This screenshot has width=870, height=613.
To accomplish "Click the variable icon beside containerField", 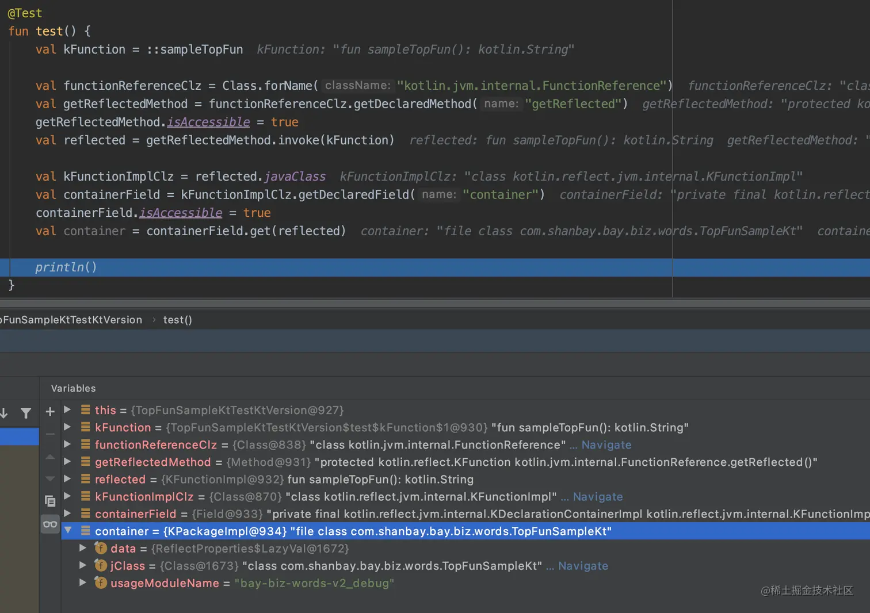I will pos(85,513).
